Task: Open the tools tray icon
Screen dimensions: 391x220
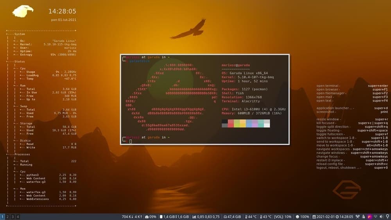Action: point(358,217)
